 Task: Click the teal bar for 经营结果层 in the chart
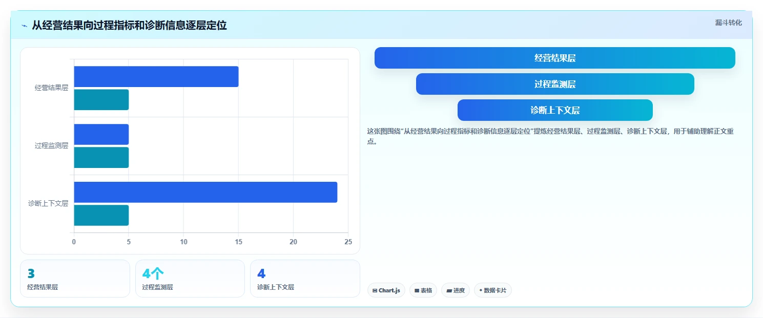[x=101, y=100]
